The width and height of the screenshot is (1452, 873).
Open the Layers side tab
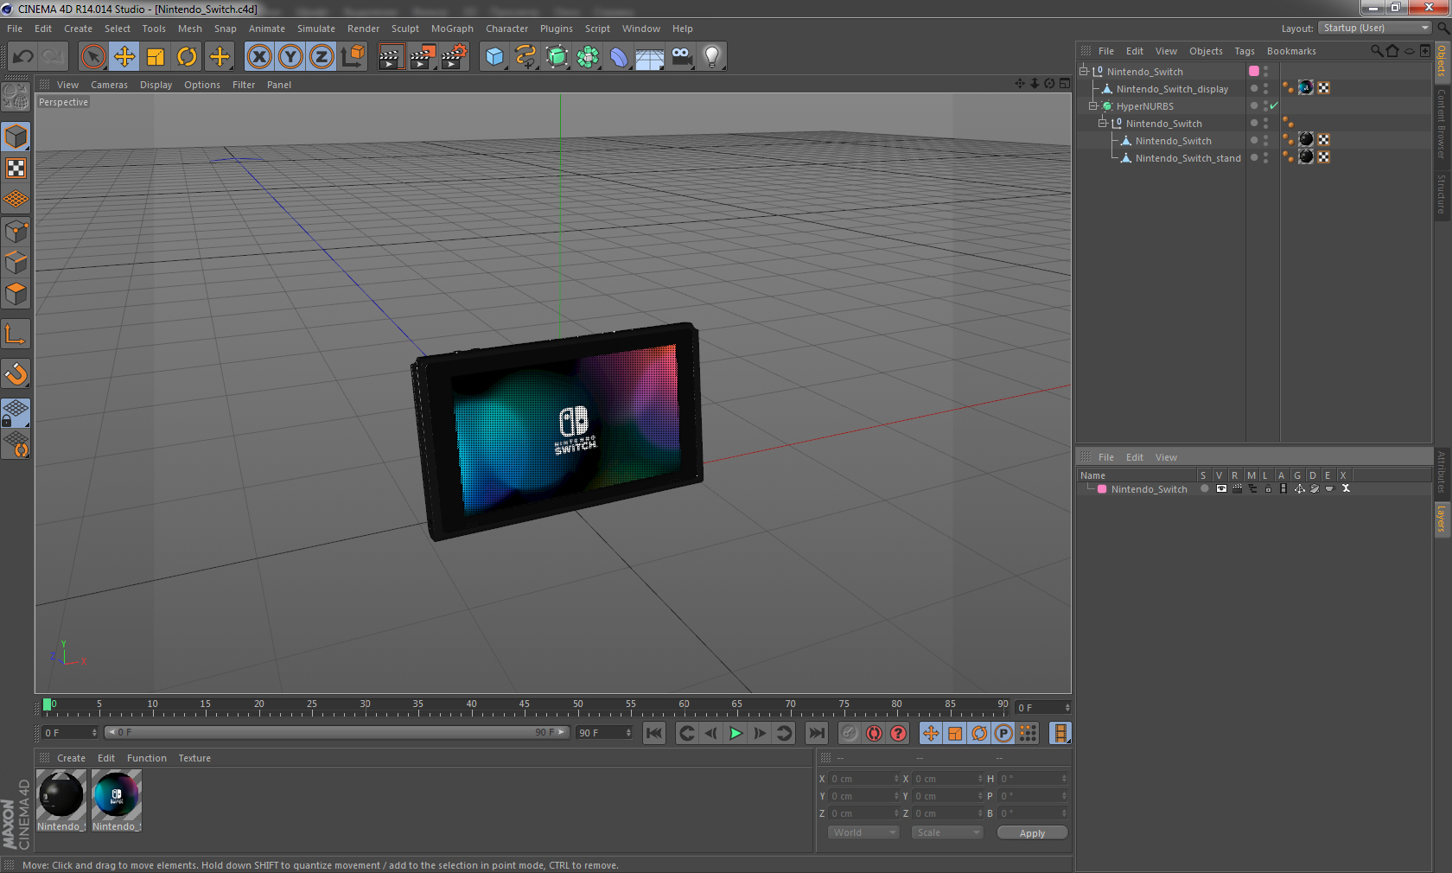tap(1442, 519)
